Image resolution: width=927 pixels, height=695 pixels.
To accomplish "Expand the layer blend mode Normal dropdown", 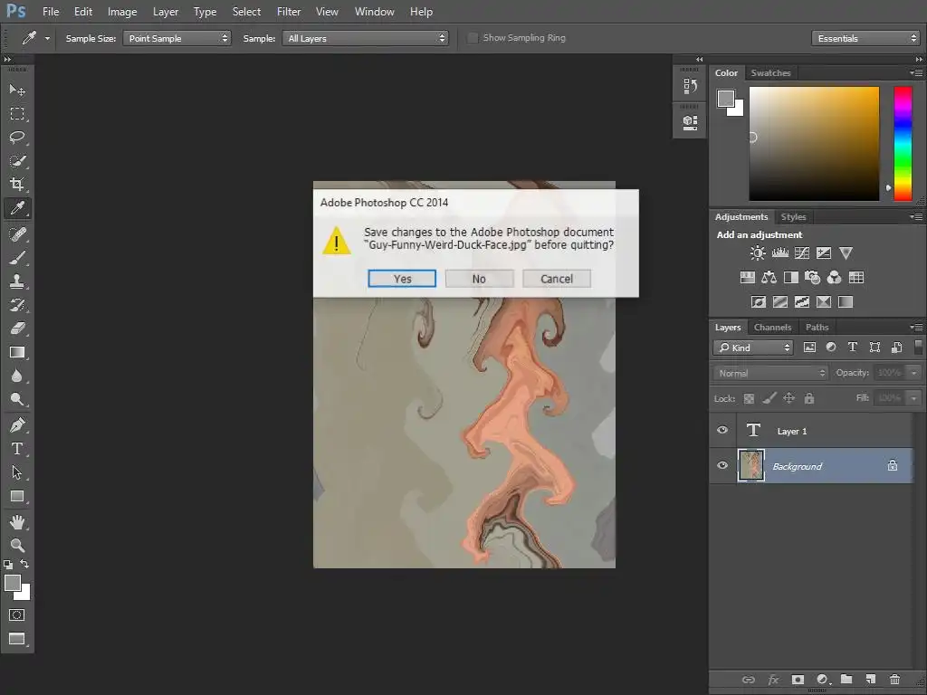I will coord(770,373).
